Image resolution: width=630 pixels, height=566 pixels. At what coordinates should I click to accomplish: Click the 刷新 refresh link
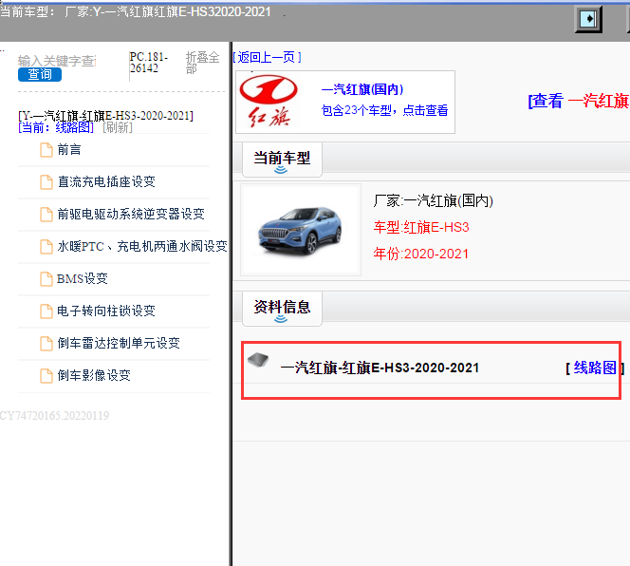(x=118, y=128)
